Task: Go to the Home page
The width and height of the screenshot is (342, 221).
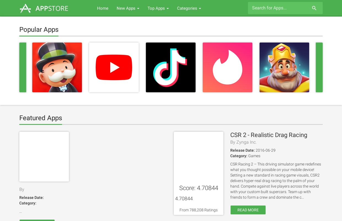Action: tap(103, 8)
